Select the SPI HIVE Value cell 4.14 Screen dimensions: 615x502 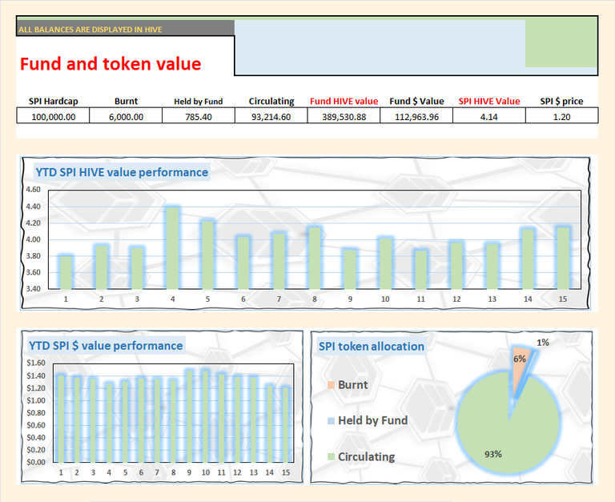[x=489, y=117]
